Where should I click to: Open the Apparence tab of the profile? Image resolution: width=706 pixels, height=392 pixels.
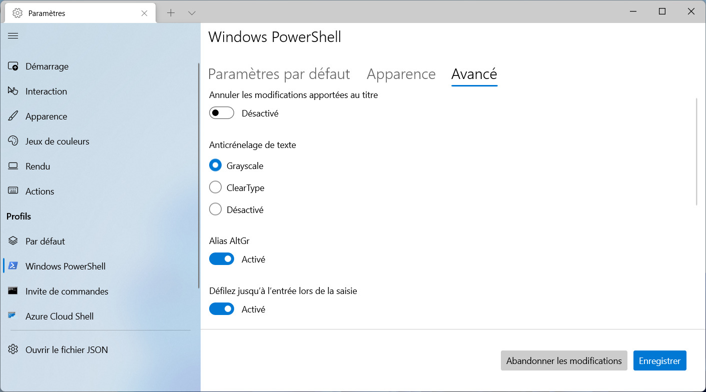pyautogui.click(x=401, y=74)
